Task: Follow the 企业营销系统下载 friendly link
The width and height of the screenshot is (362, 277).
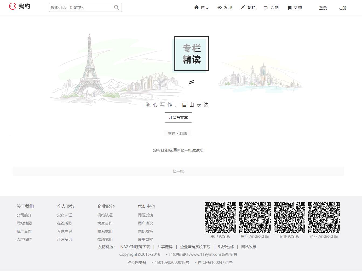Action: coord(195,247)
